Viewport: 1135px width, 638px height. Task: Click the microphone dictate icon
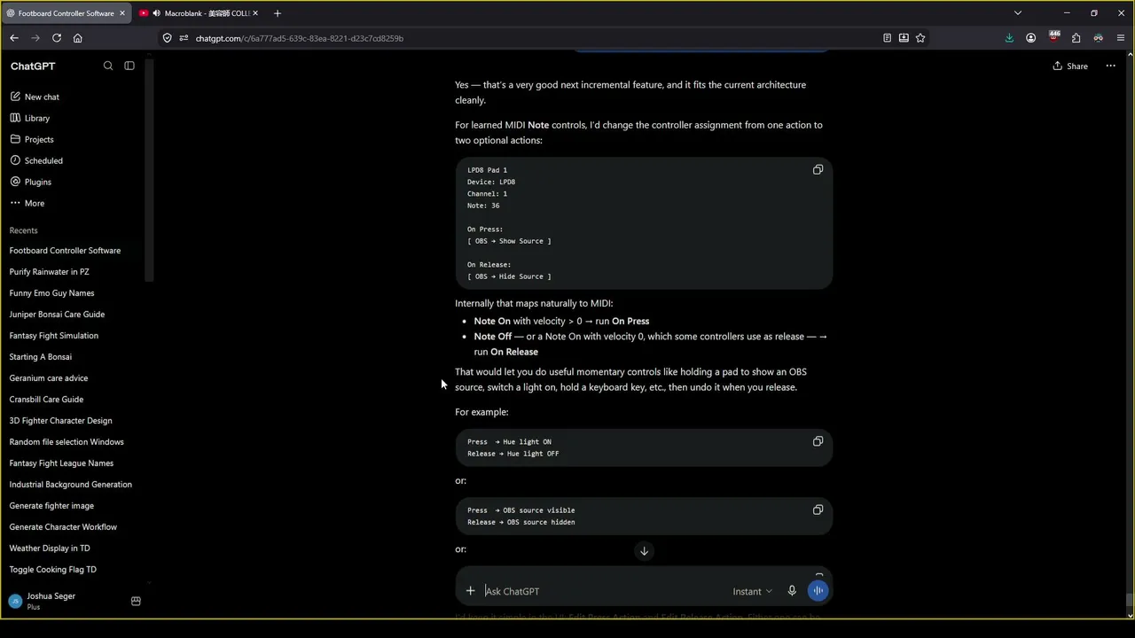pyautogui.click(x=792, y=591)
